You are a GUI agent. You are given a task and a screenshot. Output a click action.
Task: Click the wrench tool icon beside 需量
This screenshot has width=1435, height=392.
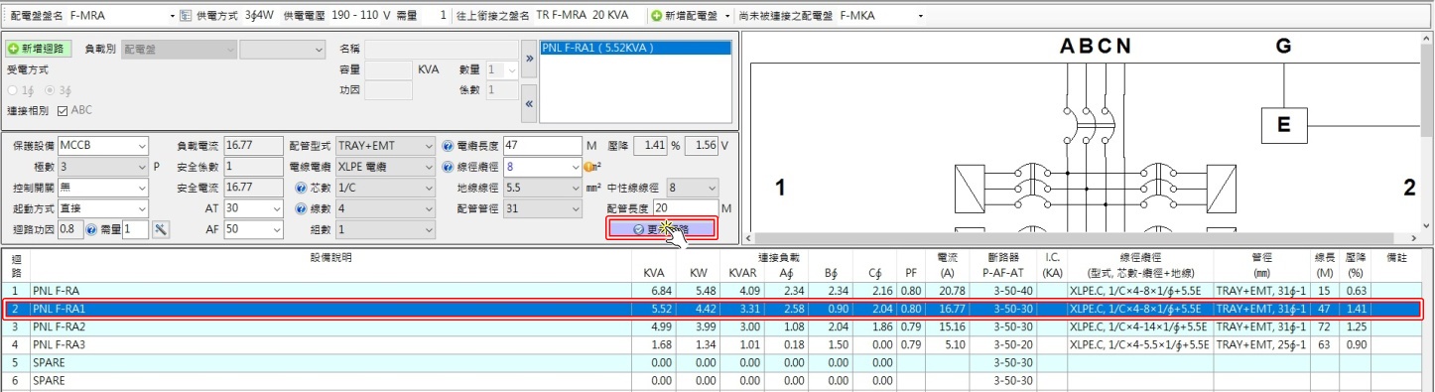pos(162,229)
